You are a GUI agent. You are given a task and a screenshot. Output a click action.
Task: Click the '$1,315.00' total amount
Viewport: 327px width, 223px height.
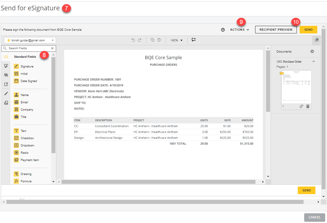click(247, 143)
